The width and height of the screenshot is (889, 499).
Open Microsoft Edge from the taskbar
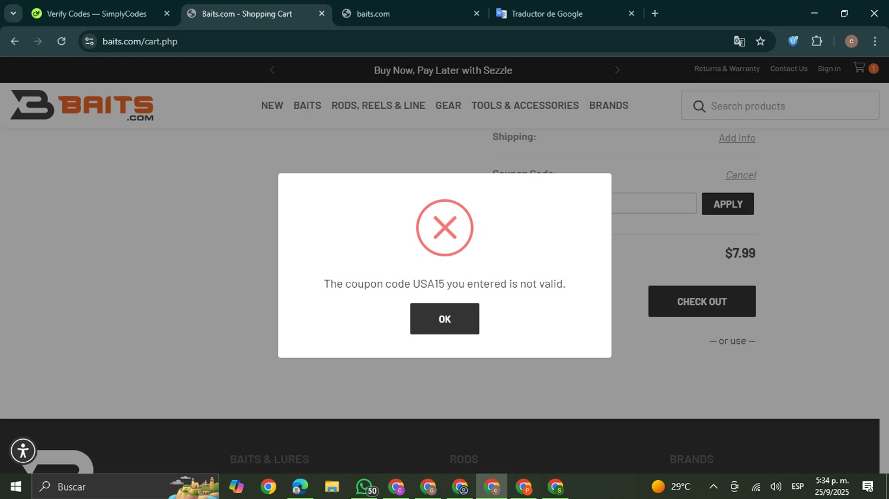(x=300, y=487)
